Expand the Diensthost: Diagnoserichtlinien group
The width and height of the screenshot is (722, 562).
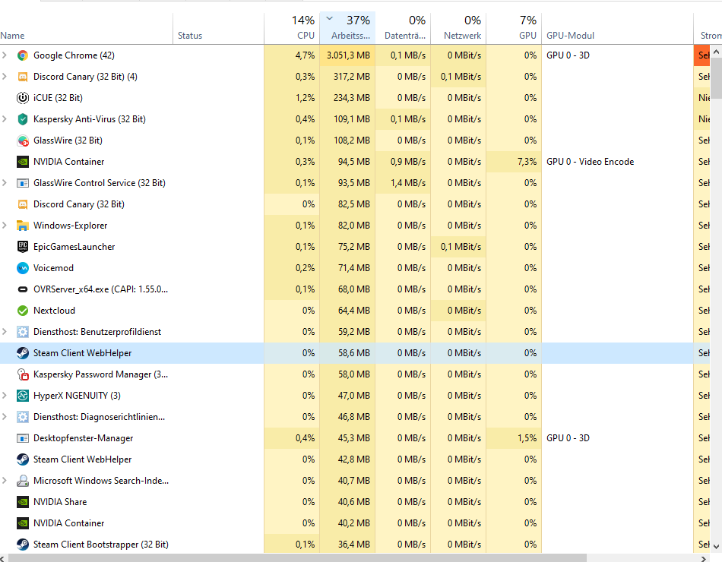tap(5, 416)
